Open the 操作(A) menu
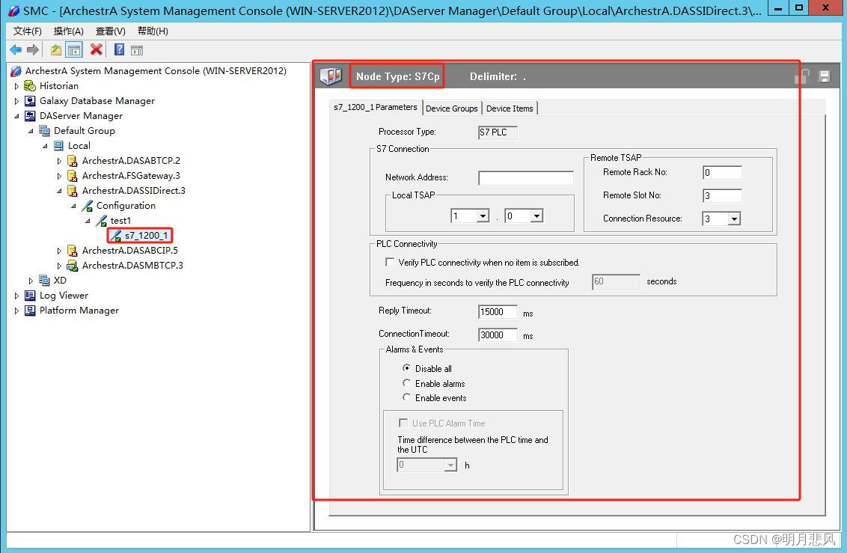Viewport: 847px width, 553px height. point(69,31)
